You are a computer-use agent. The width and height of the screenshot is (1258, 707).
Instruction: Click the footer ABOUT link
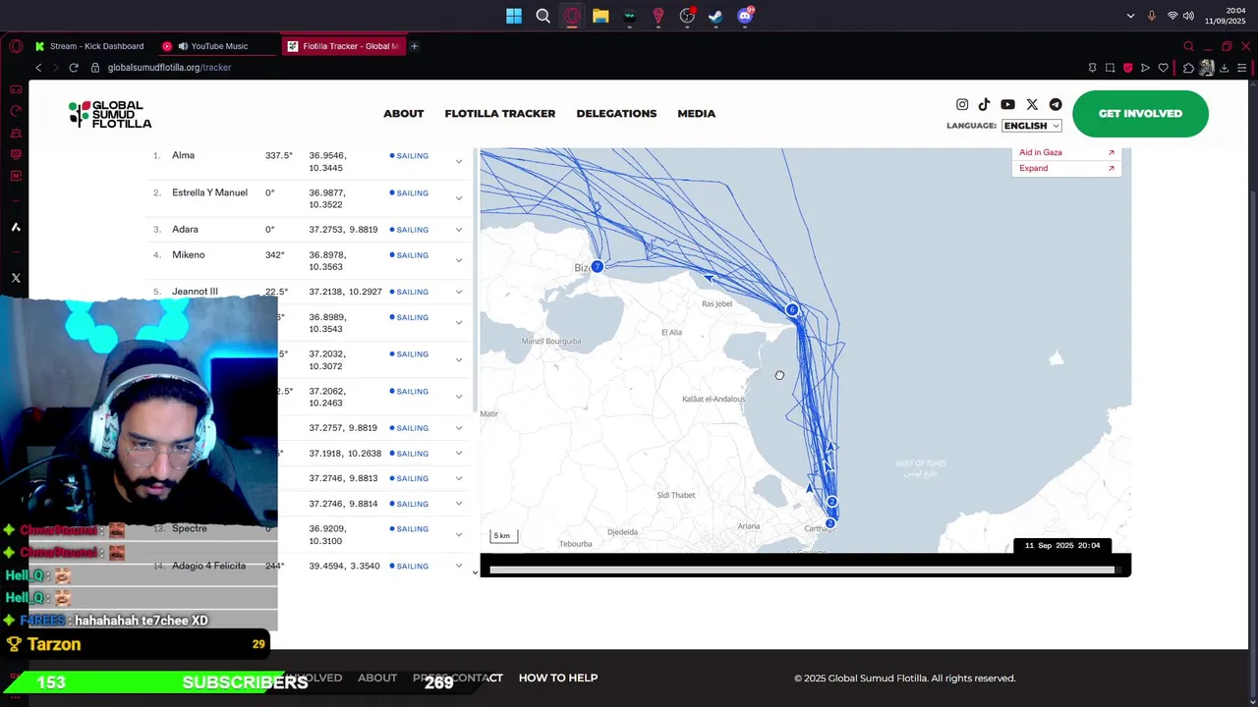coord(377,678)
